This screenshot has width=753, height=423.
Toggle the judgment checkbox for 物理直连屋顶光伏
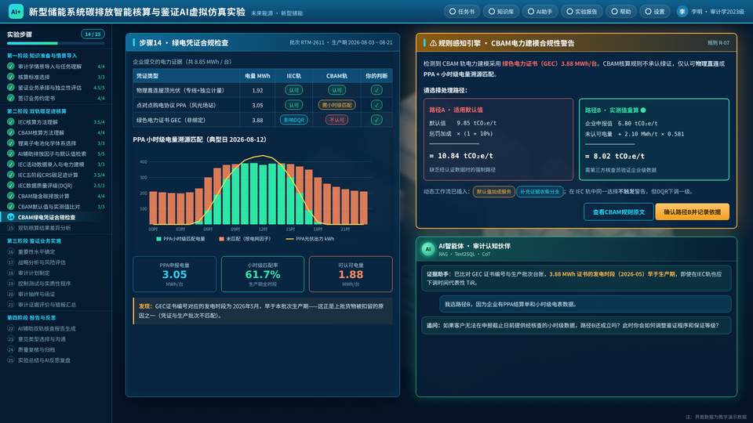[376, 90]
